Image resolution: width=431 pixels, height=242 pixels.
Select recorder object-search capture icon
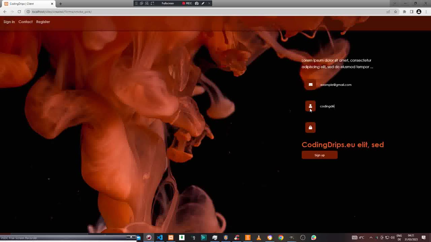147,3
